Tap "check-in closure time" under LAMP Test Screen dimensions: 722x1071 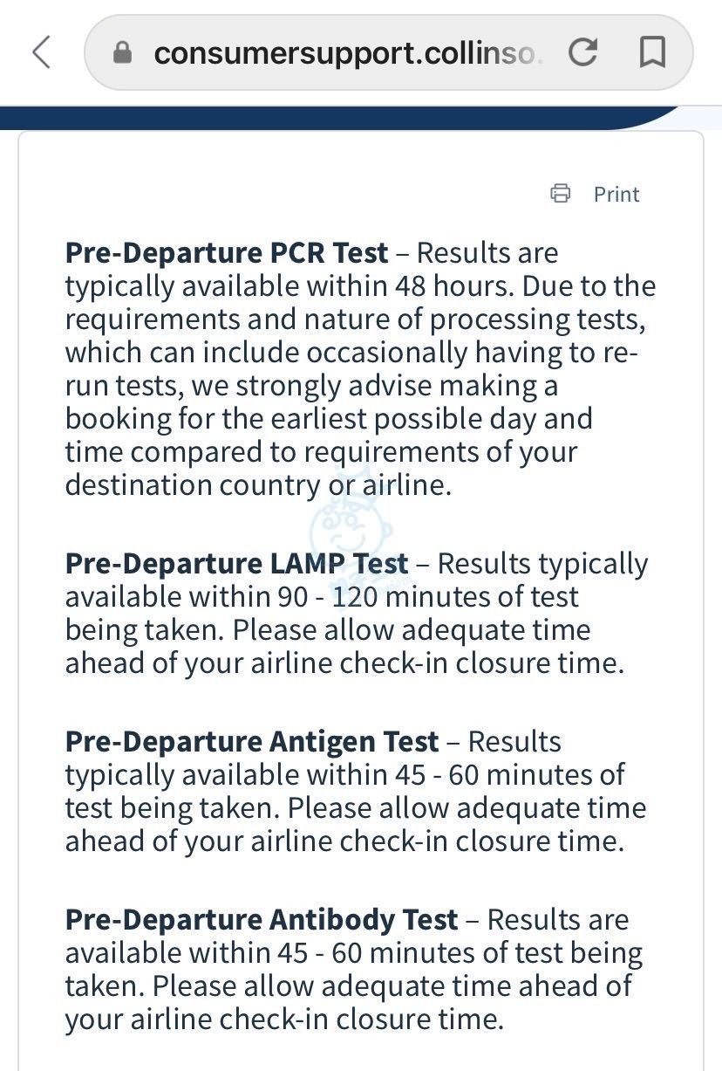click(481, 663)
